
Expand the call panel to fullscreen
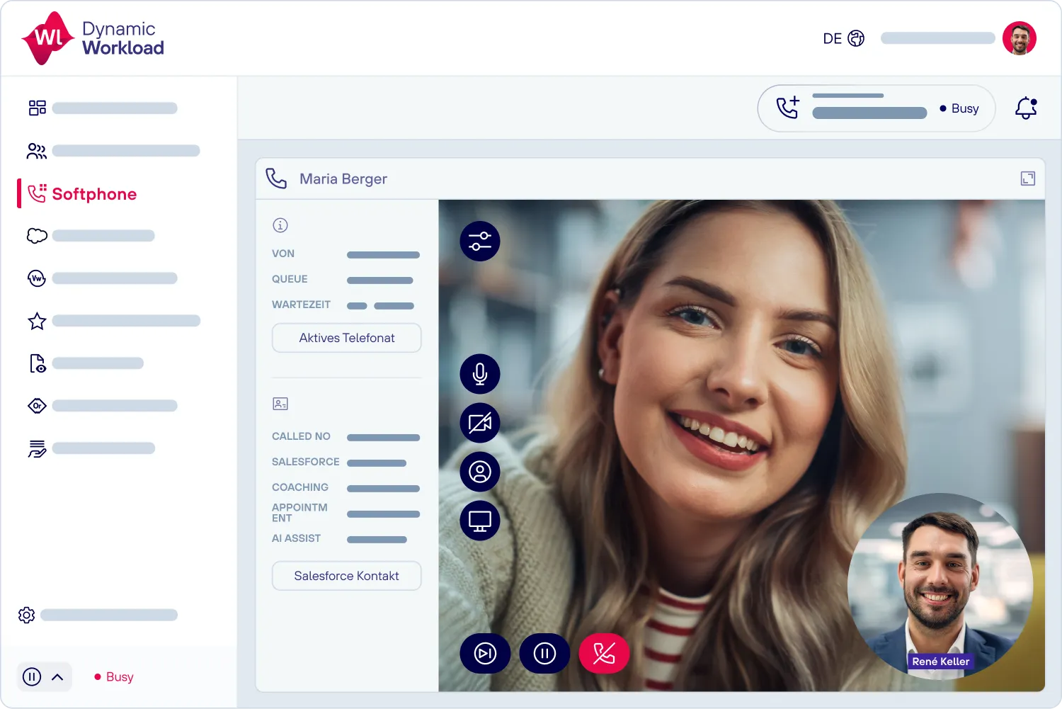click(1028, 178)
